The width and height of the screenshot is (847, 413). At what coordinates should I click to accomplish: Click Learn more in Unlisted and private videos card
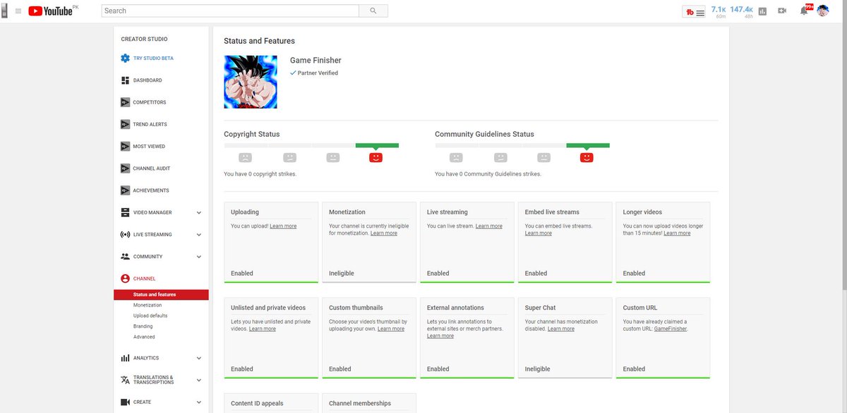[263, 329]
